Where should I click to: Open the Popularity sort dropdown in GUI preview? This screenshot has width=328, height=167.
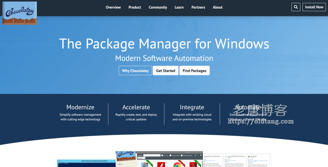pyautogui.click(x=141, y=158)
